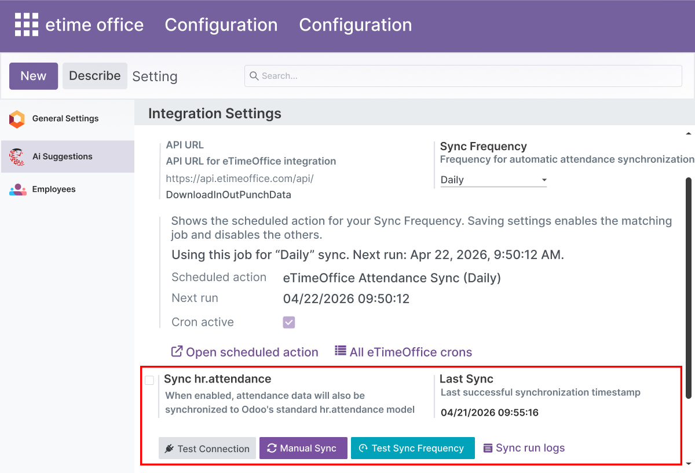Open the first Configuration menu
695x473 pixels.
point(221,25)
